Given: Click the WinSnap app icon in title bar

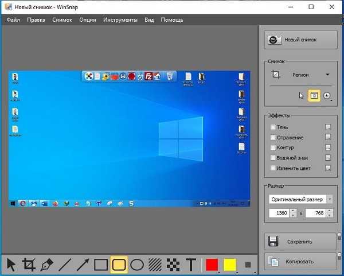Looking at the screenshot, I should (x=8, y=7).
